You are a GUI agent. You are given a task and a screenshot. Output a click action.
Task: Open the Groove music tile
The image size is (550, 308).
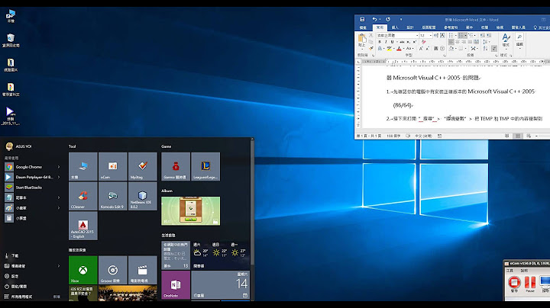[112, 270]
